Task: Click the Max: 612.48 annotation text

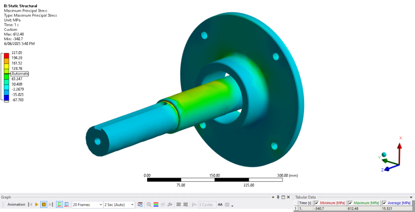Action: tap(14, 34)
